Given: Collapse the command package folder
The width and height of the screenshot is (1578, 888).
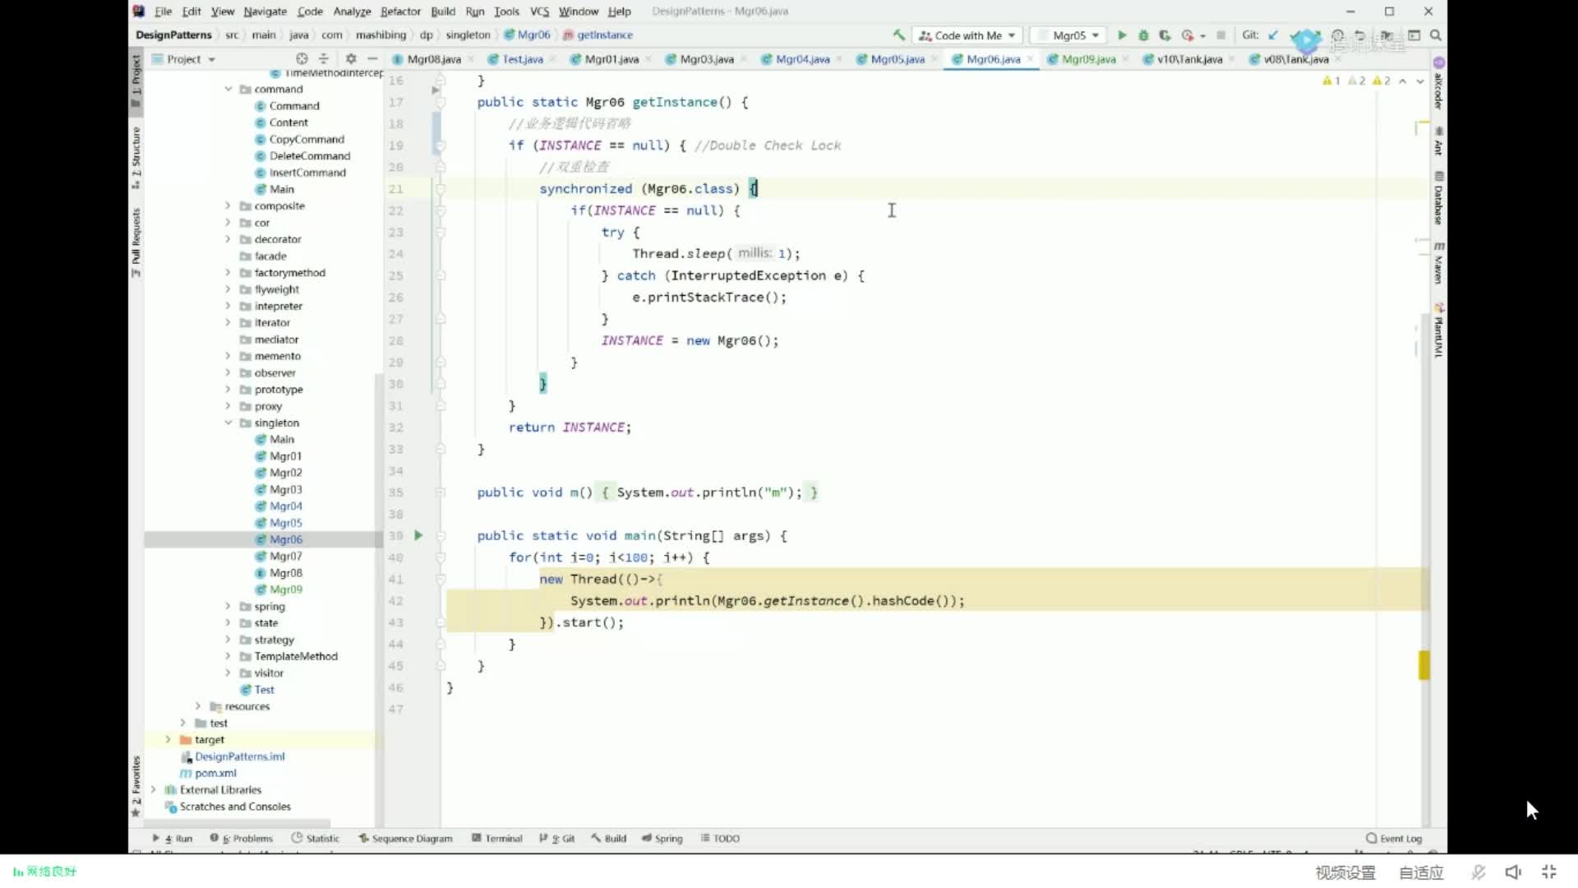Looking at the screenshot, I should tap(228, 89).
